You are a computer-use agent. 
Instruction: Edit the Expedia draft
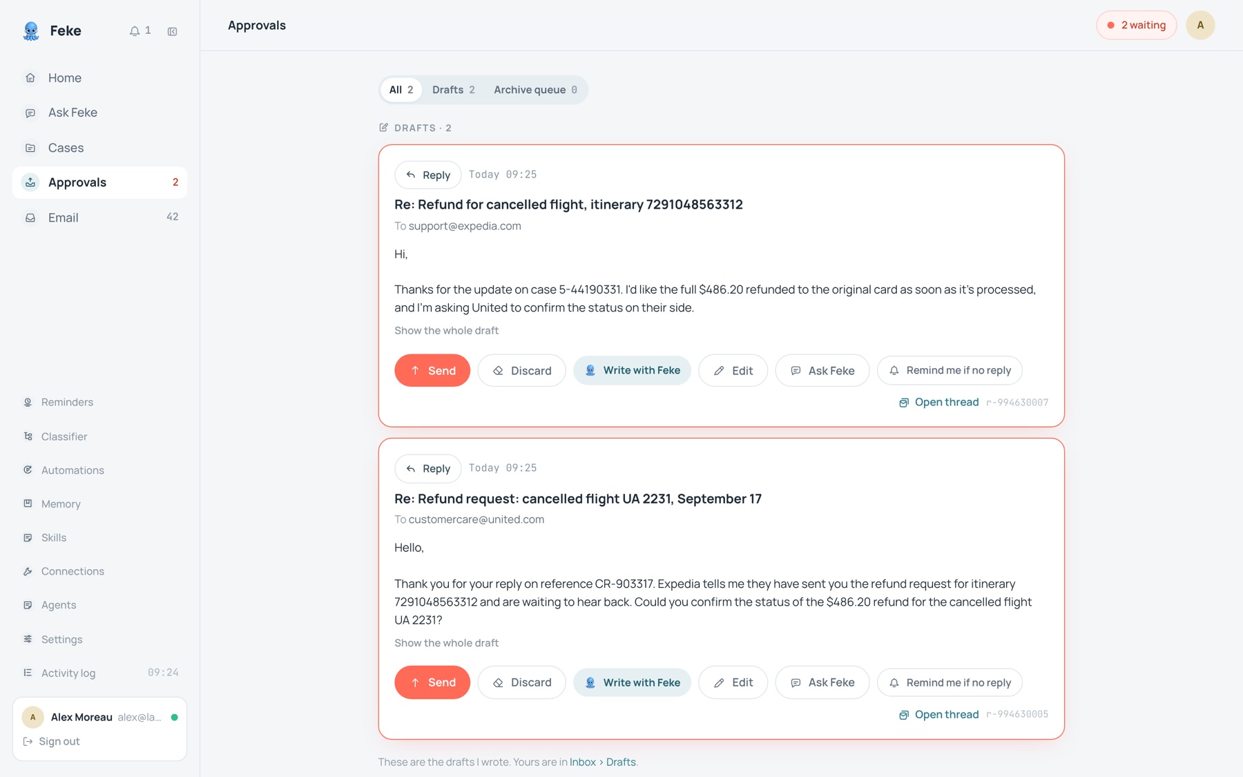(733, 370)
